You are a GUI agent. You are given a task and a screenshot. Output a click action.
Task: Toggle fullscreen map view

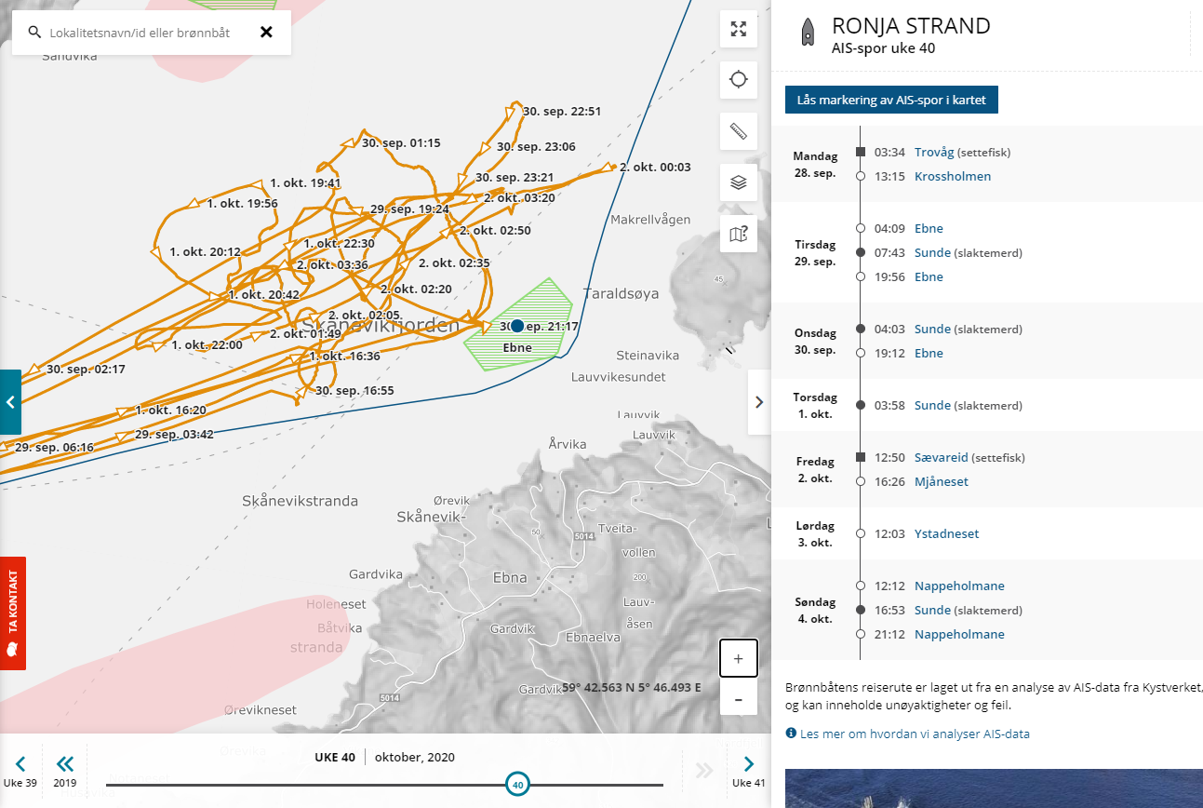739,29
